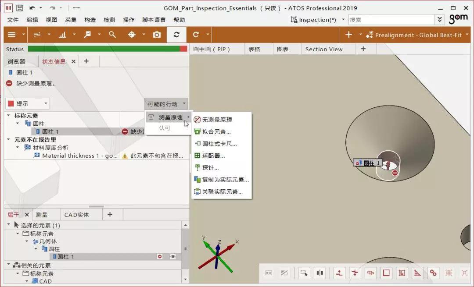The width and height of the screenshot is (474, 287).
Task: Click the red triangle angle icon
Action: tap(417, 273)
